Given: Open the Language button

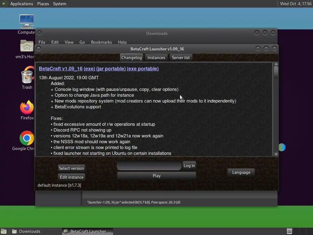Looking at the screenshot, I should [x=241, y=172].
